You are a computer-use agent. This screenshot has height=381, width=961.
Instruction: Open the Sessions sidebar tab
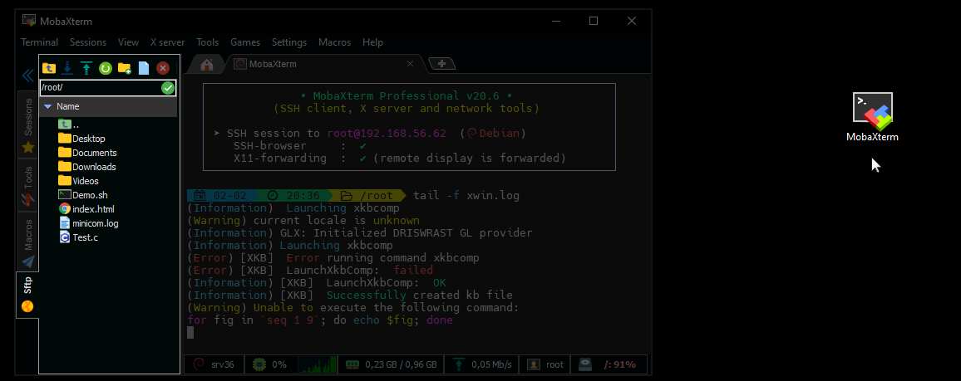(28, 125)
